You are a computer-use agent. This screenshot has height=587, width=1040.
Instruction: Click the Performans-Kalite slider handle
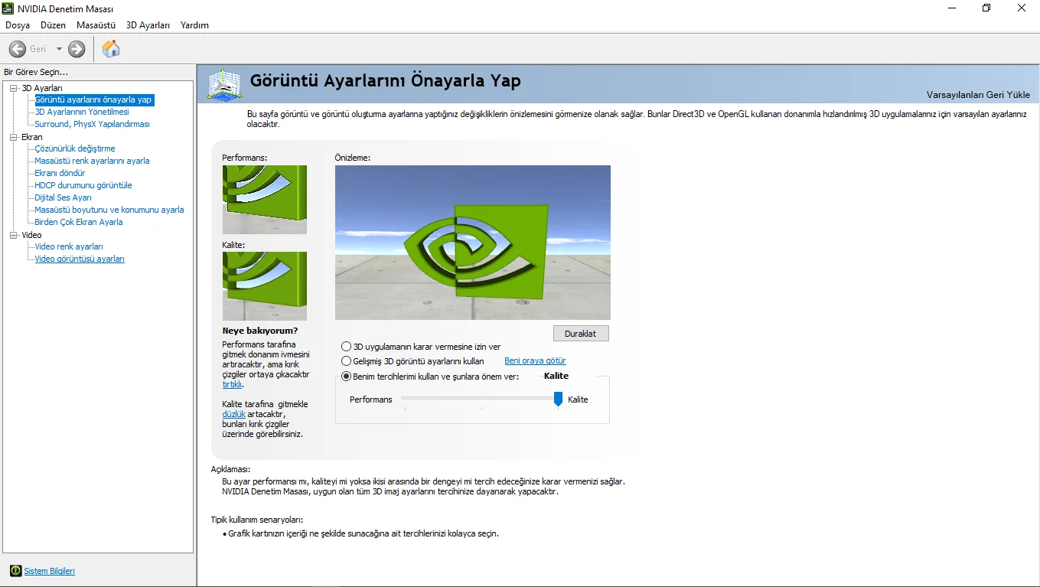click(x=559, y=399)
